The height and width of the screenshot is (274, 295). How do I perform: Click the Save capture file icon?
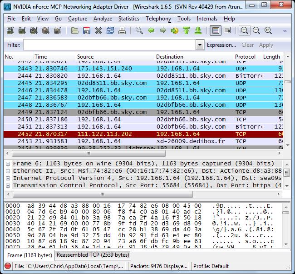pos(87,31)
